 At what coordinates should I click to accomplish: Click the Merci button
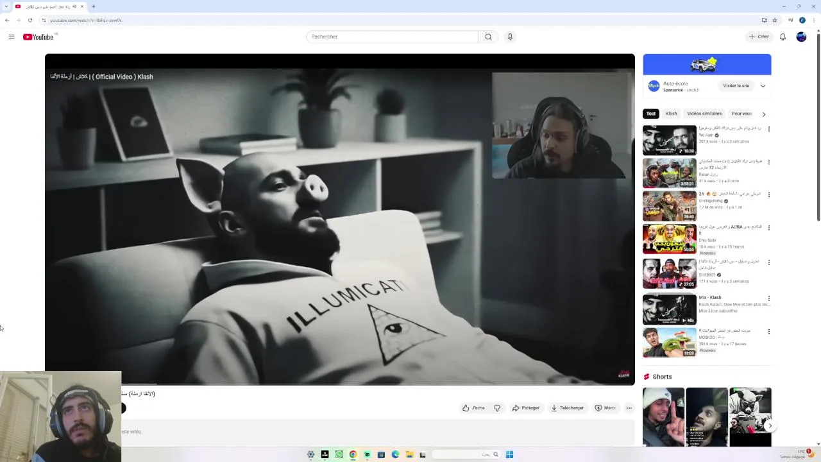pos(605,408)
